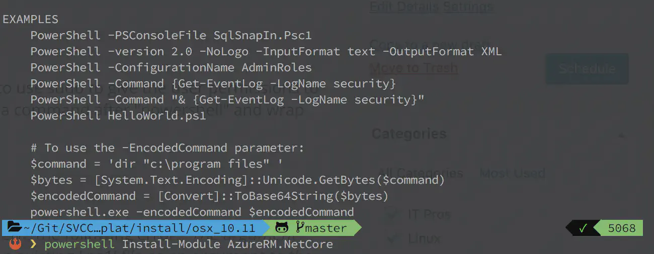Click the 5068 history number segment
654x254 pixels.
[622, 228]
